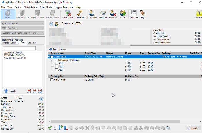Switch to the Gift Card tab
This screenshot has height=133, width=202.
click(31, 43)
